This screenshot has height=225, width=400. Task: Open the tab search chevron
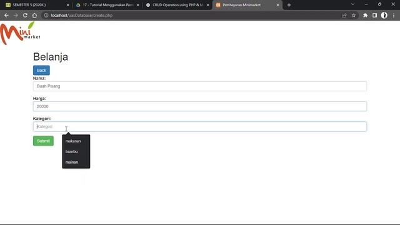(352, 4)
